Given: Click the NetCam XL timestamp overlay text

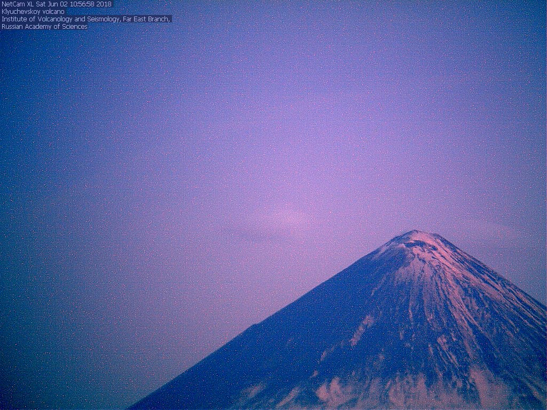Looking at the screenshot, I should coord(57,4).
